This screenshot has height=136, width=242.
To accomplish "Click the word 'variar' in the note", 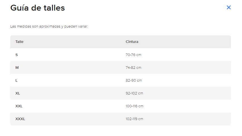I will click(x=83, y=26).
